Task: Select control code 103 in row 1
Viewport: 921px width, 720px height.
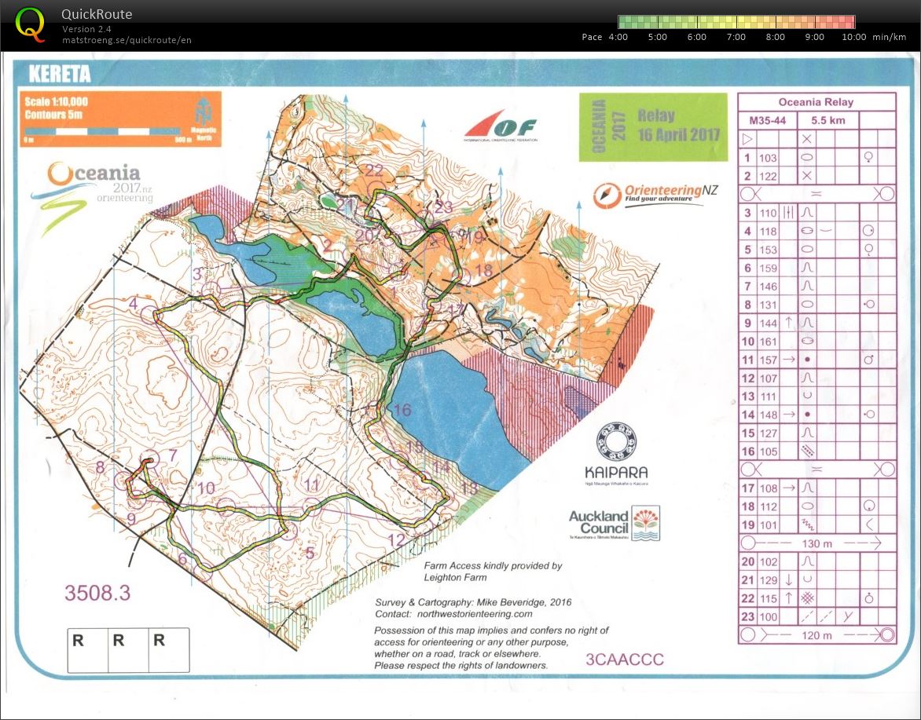Action: pyautogui.click(x=768, y=158)
